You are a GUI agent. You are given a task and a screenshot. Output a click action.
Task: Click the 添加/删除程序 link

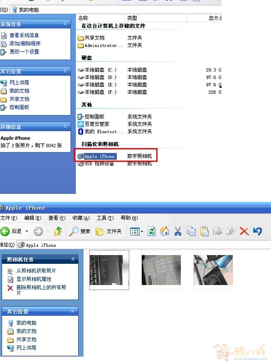point(25,43)
